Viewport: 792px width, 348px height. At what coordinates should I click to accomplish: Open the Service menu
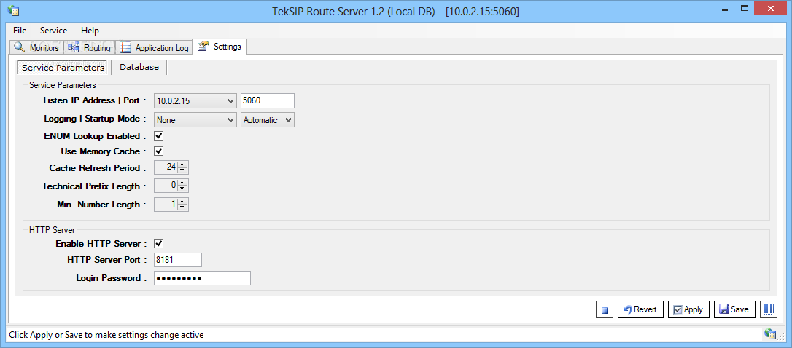click(53, 31)
